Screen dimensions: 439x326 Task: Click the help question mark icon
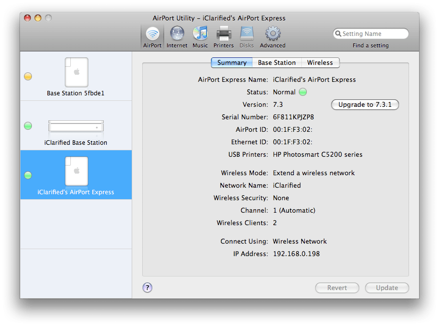148,288
